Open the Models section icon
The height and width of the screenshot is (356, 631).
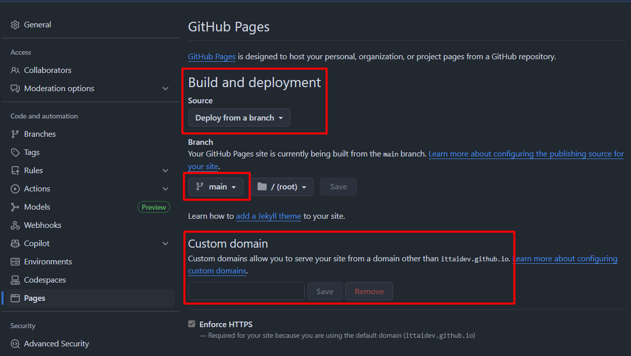(15, 207)
